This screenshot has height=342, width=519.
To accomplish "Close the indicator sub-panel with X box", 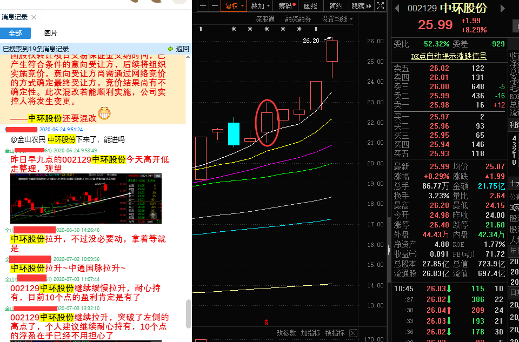I will pyautogui.click(x=353, y=333).
